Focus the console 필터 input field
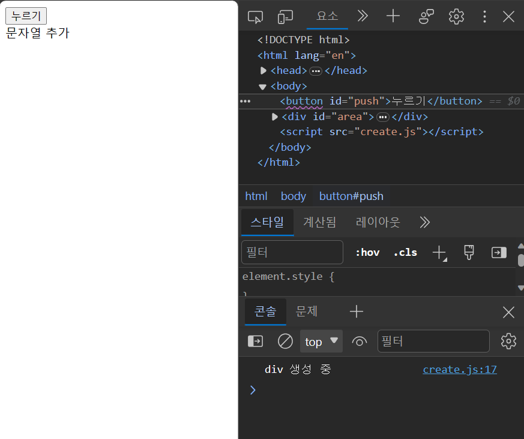This screenshot has height=439, width=524. (x=433, y=341)
